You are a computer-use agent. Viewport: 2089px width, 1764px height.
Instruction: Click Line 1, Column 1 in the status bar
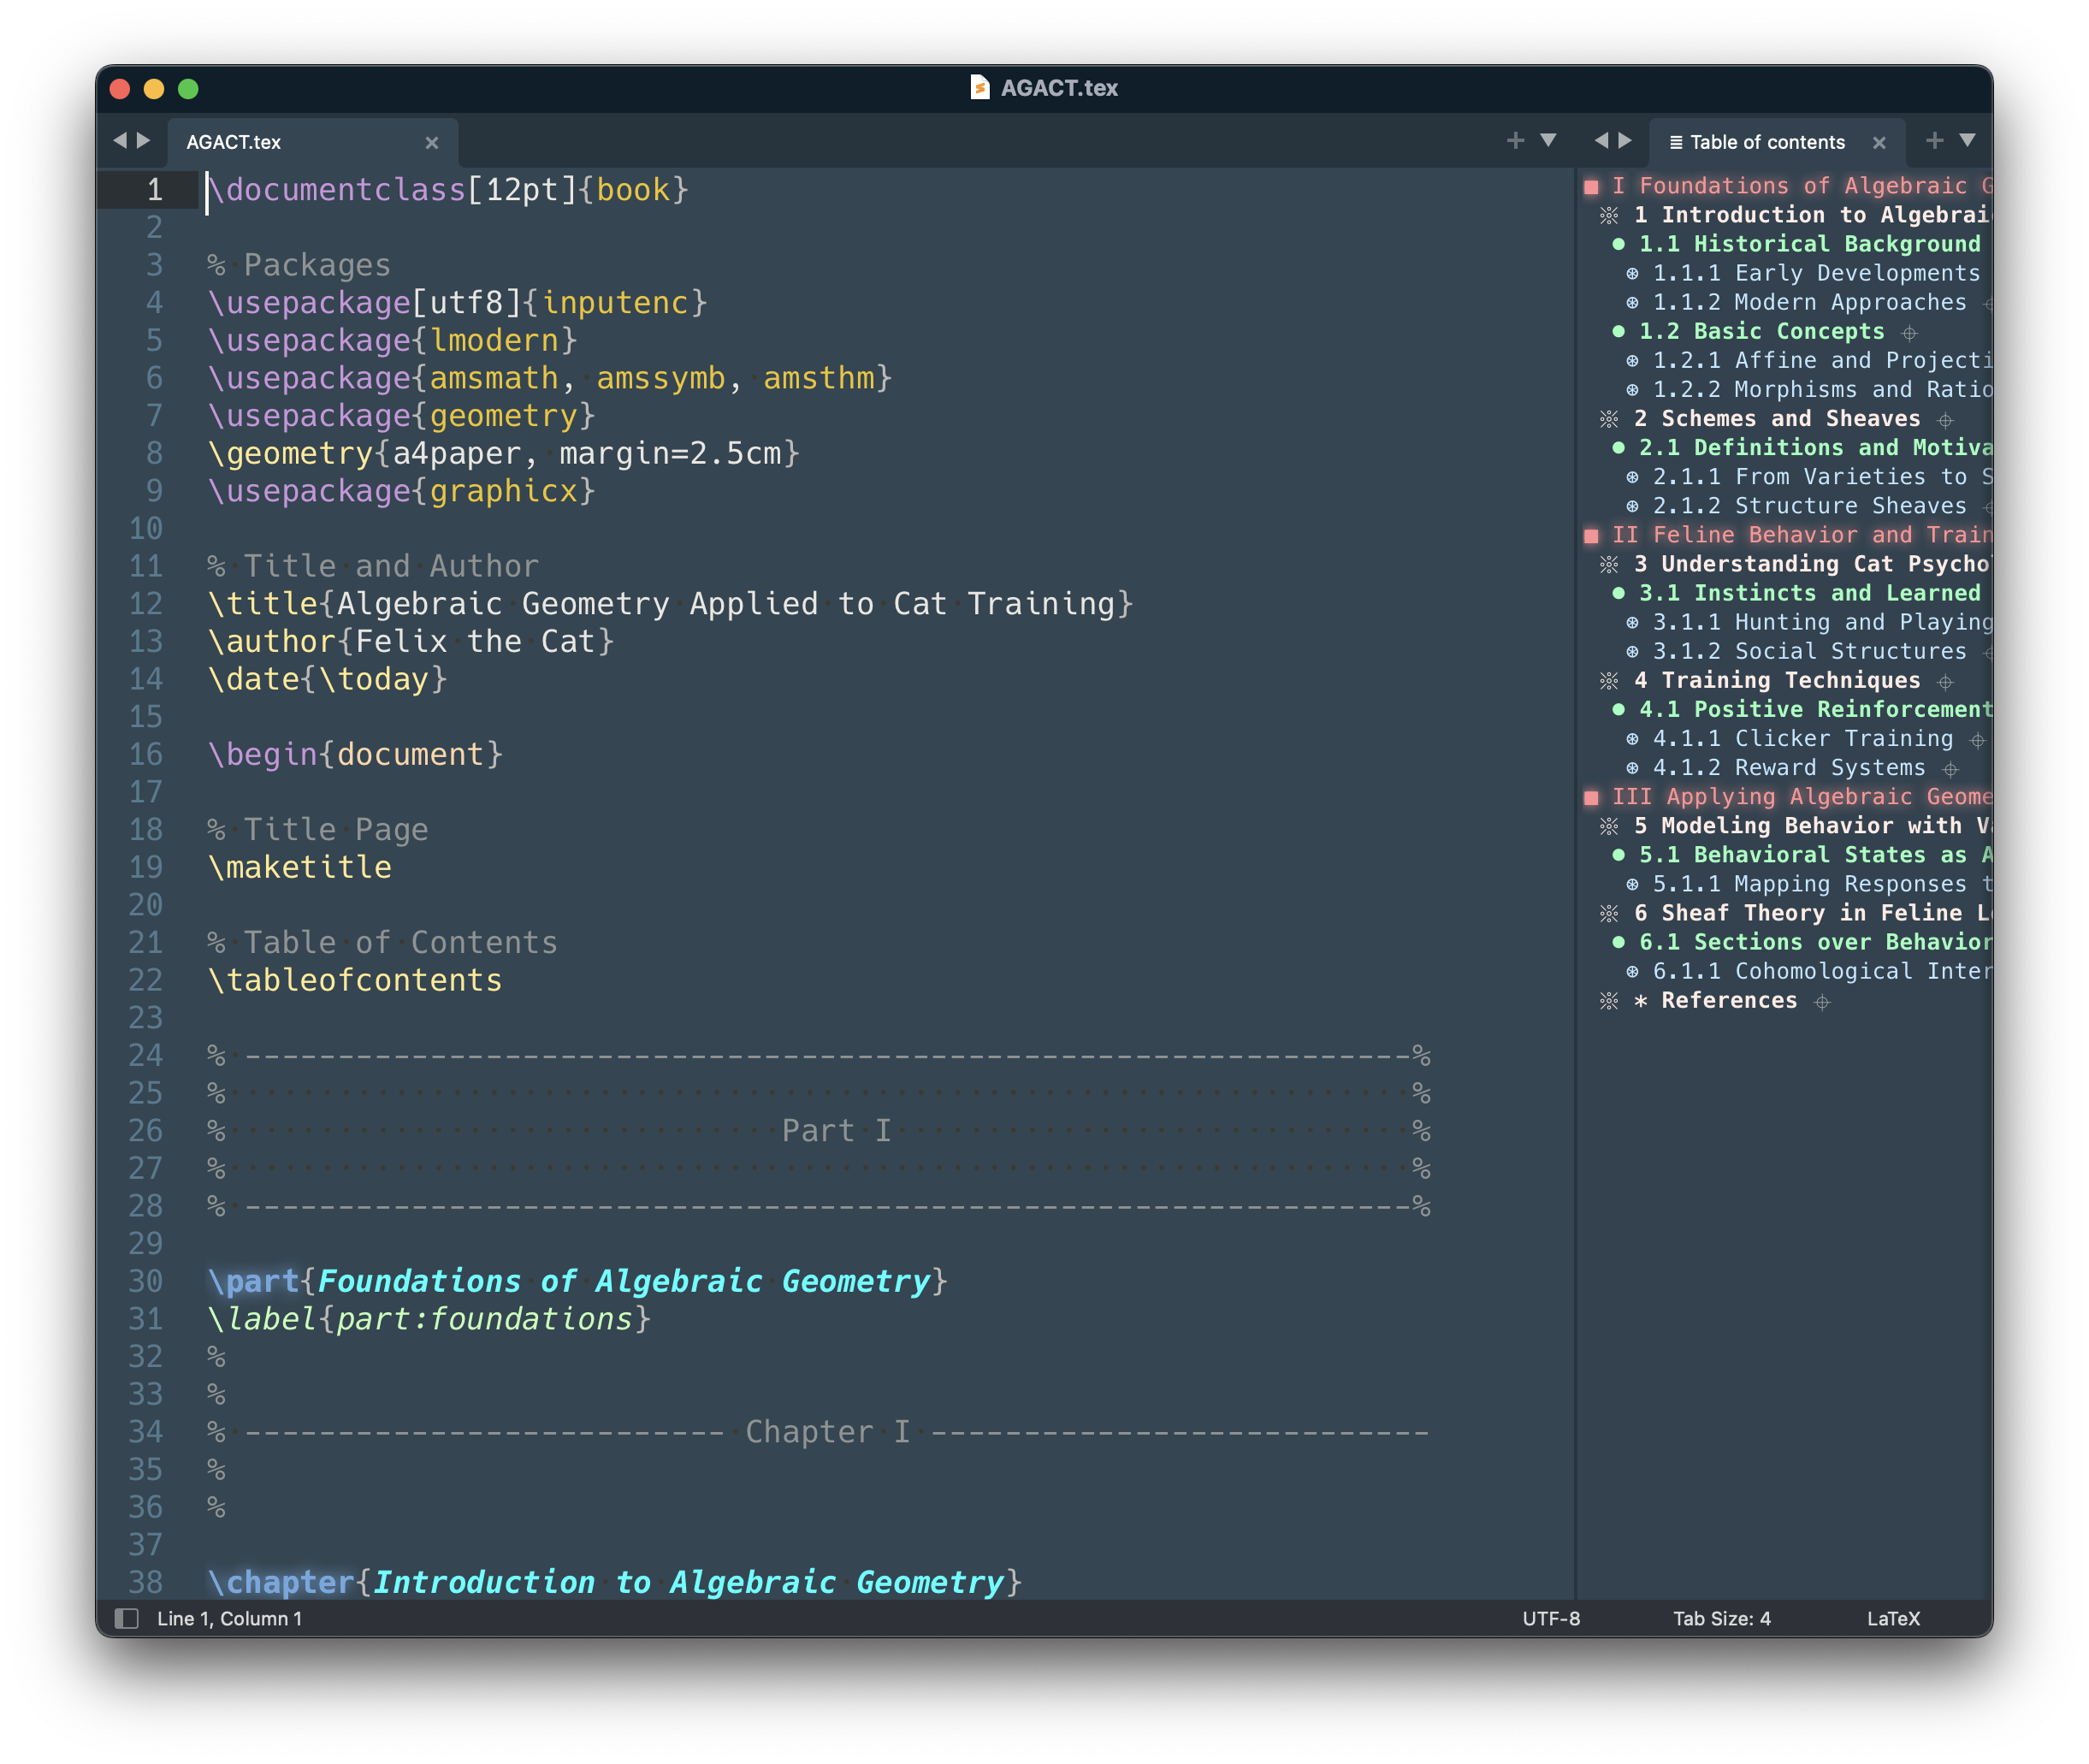(x=229, y=1618)
